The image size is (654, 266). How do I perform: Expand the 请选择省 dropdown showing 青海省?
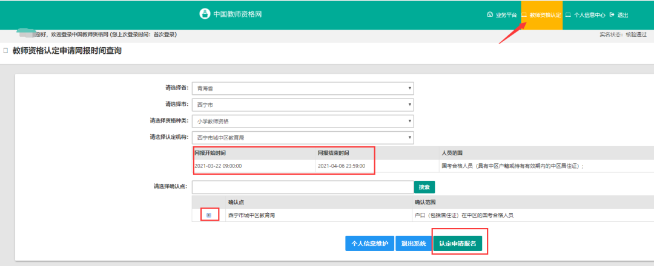click(x=303, y=88)
